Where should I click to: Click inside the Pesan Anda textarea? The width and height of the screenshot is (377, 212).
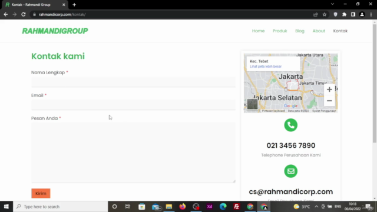click(x=133, y=153)
